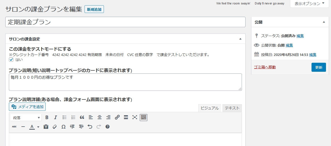The width and height of the screenshot is (331, 146).
Task: Increase paragraph indent
Action: pyautogui.click(x=81, y=127)
